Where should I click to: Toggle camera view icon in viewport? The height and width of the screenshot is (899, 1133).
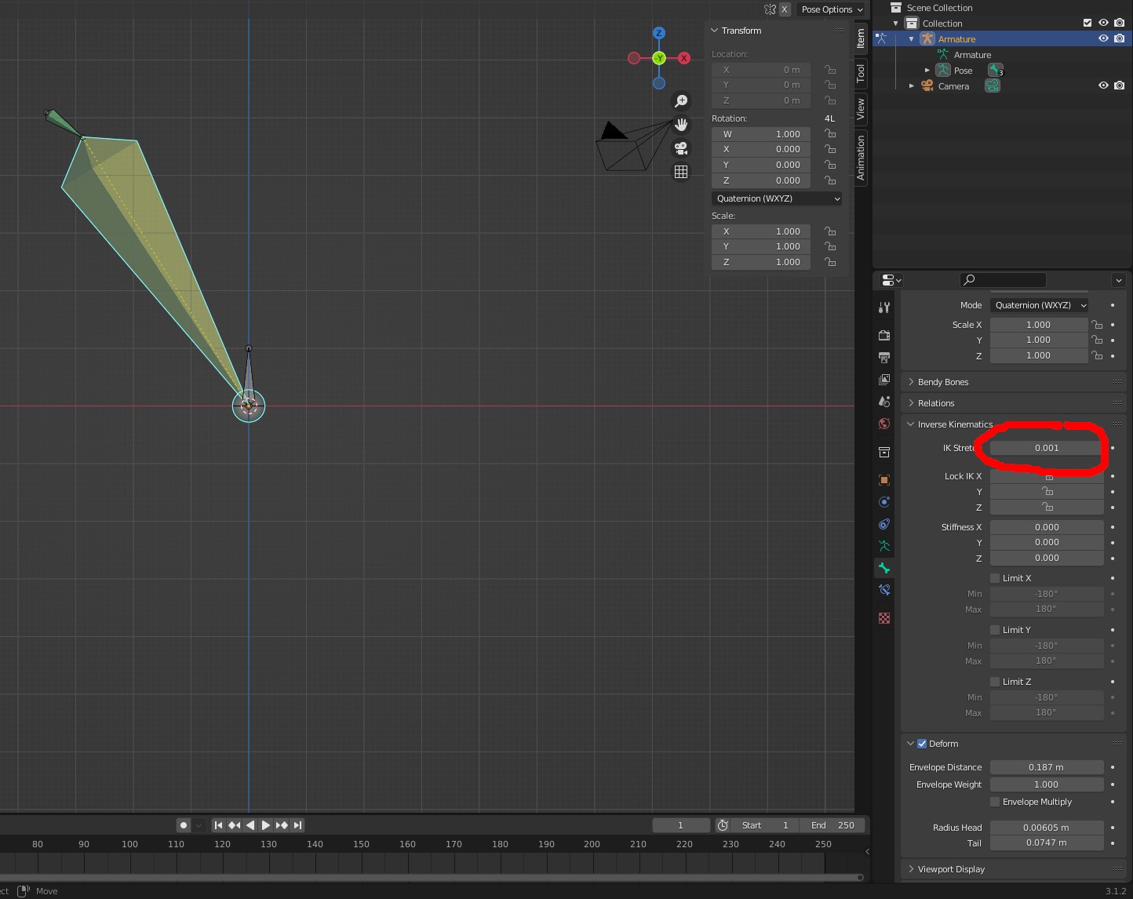pos(681,148)
